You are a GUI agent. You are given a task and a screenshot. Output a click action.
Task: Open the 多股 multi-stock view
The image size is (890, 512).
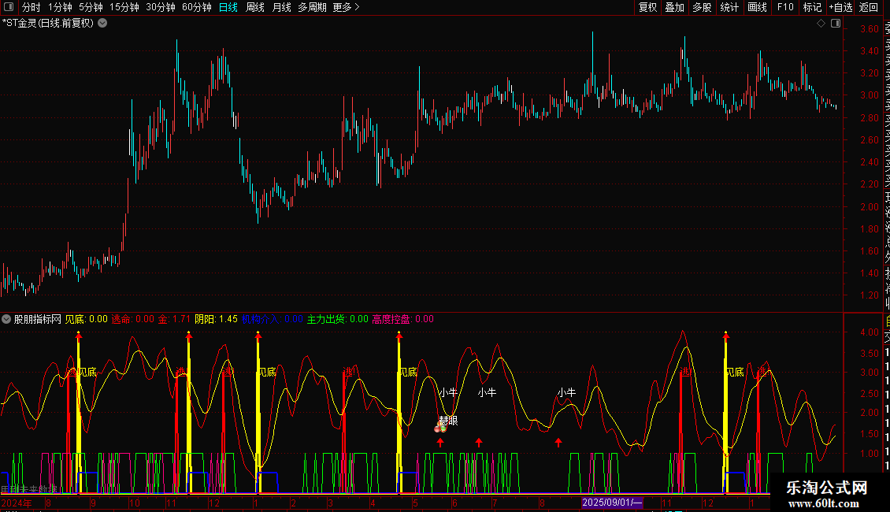[702, 7]
